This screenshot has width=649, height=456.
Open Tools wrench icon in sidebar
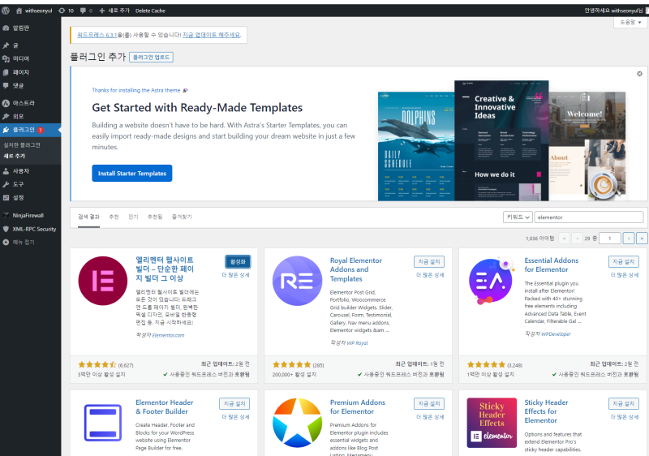tap(6, 184)
